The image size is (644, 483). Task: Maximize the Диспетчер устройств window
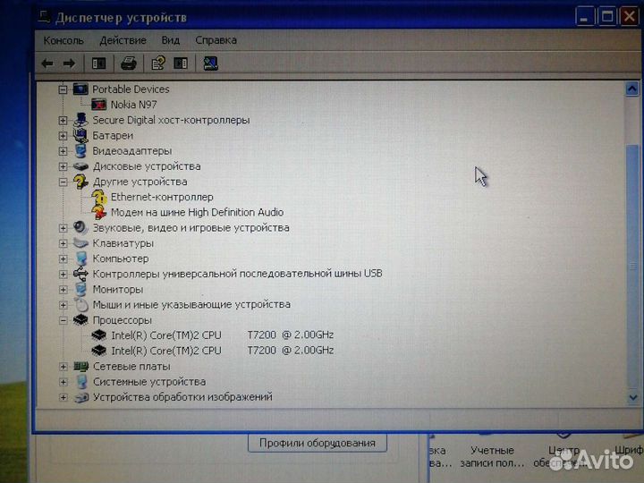coord(607,16)
